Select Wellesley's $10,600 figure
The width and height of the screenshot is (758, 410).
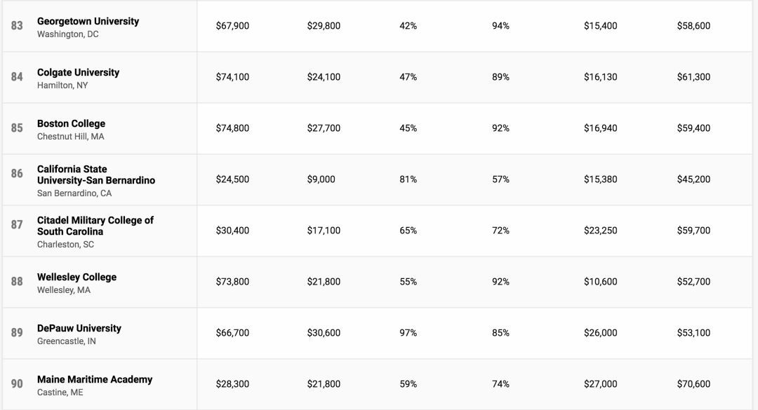click(x=600, y=282)
